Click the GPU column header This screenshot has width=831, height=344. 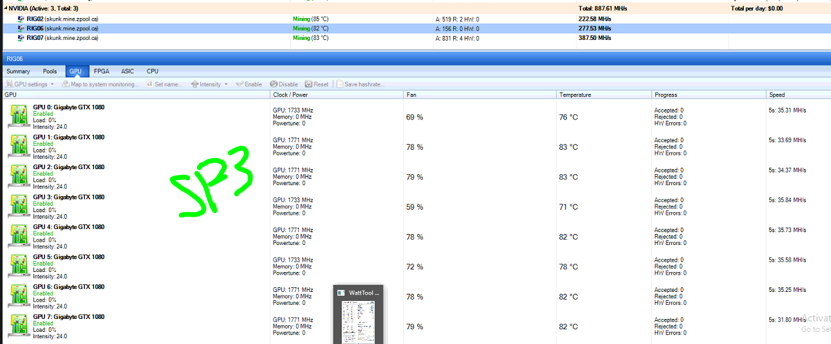[x=136, y=95]
